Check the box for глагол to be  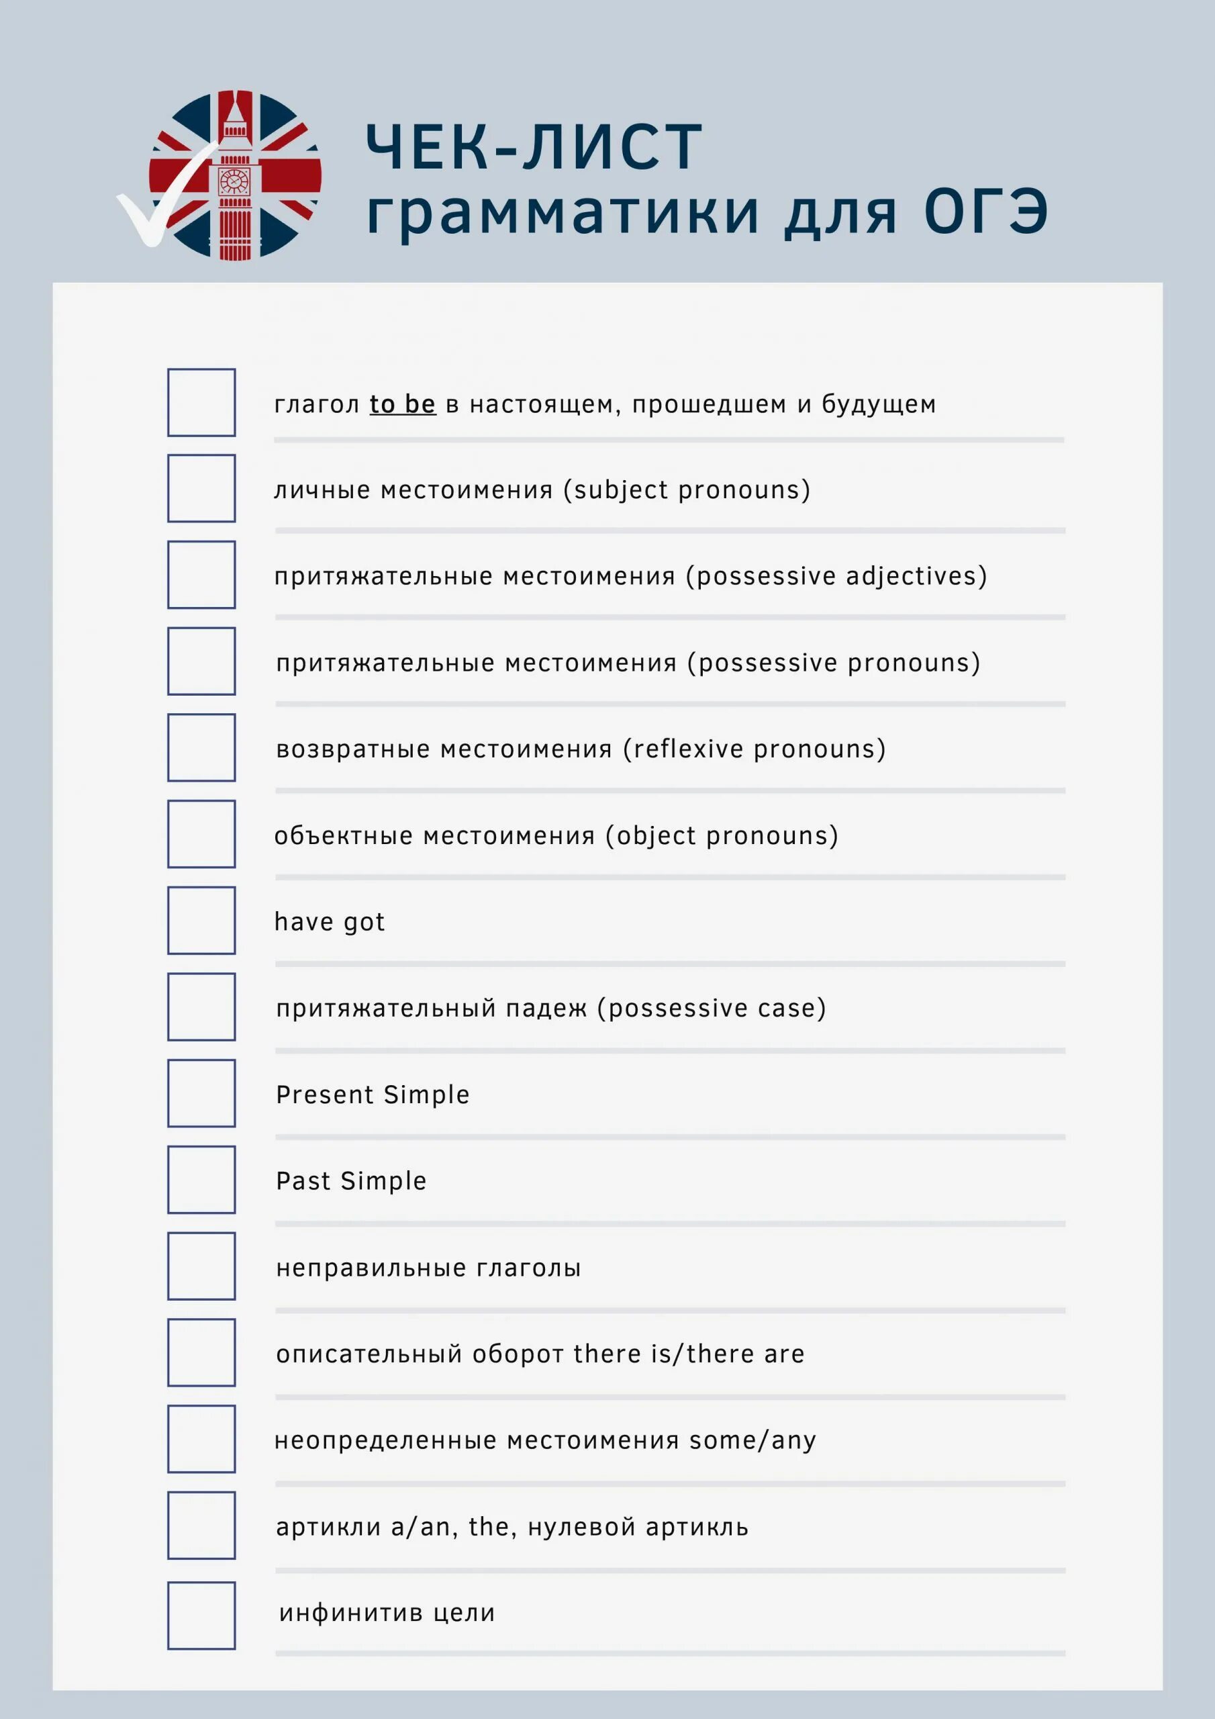(201, 402)
